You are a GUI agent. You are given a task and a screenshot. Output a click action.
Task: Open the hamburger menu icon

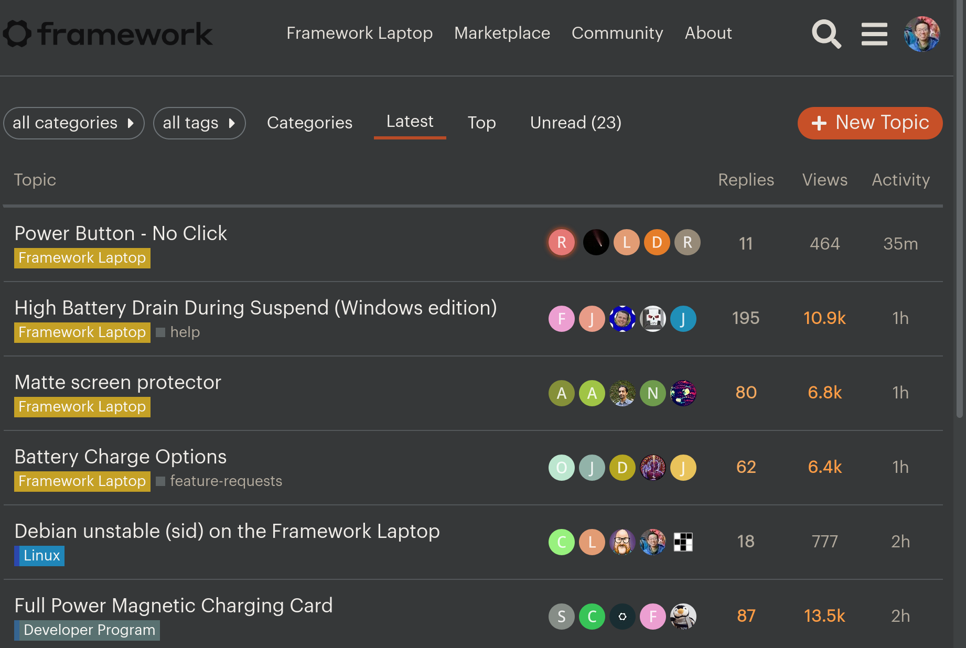pyautogui.click(x=874, y=34)
